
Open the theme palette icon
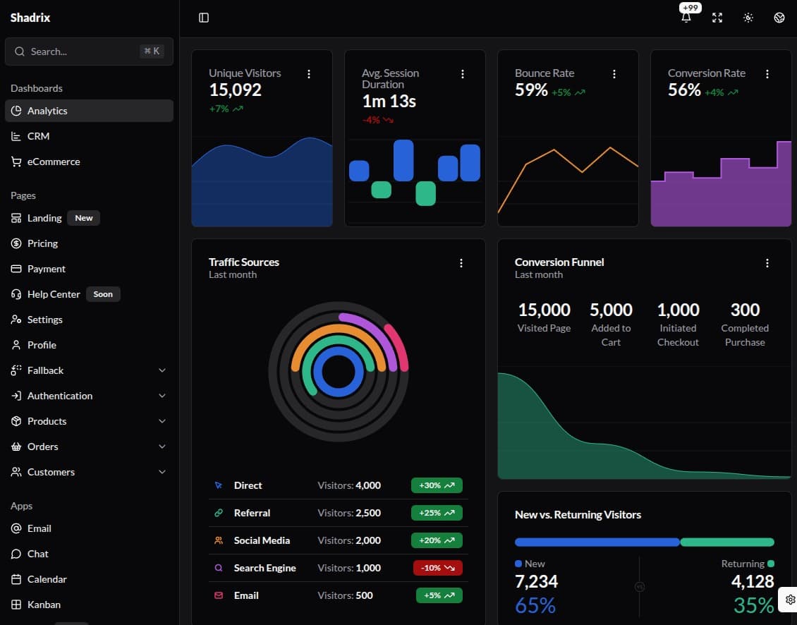tap(779, 18)
